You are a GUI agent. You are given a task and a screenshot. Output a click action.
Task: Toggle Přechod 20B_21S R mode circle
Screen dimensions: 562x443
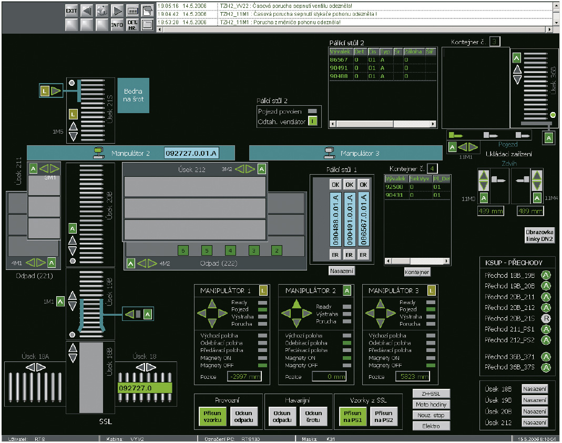point(546,319)
